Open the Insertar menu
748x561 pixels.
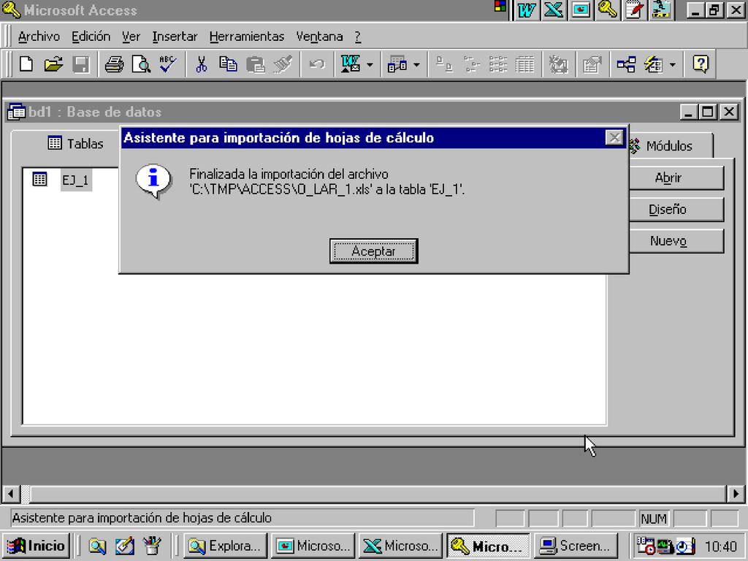[175, 37]
